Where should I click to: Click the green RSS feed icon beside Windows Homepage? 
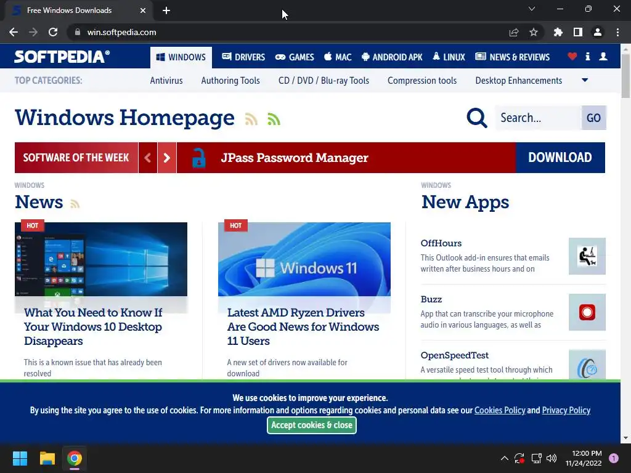pyautogui.click(x=274, y=119)
